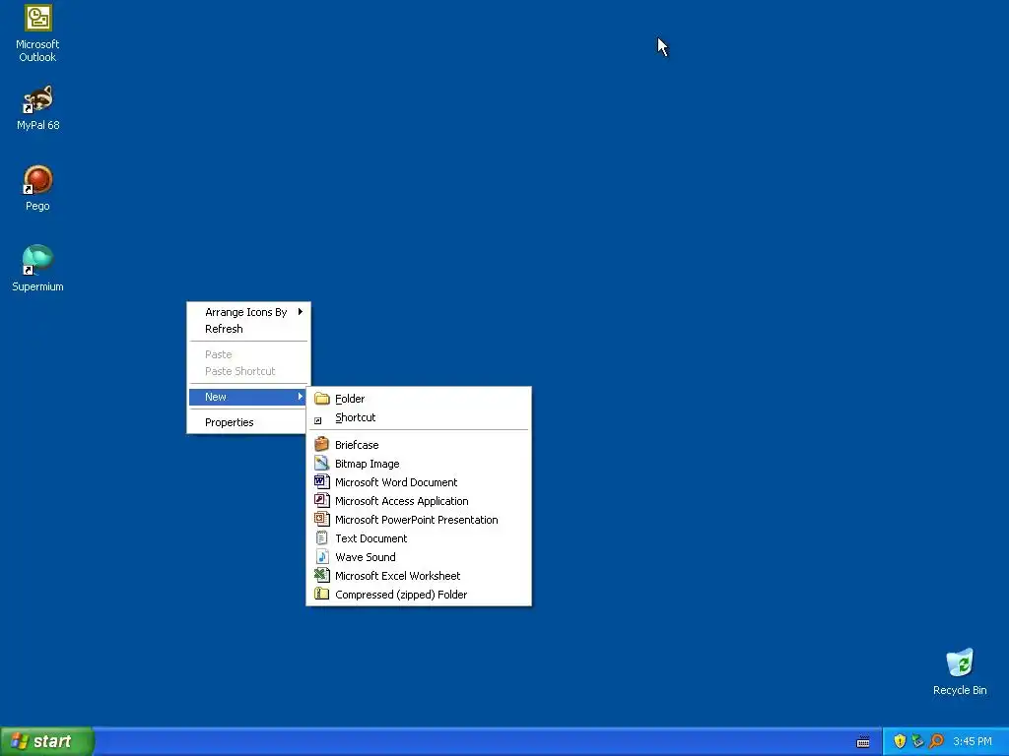Viewport: 1009px width, 756px height.
Task: Click the yellow security shield tray icon
Action: (900, 741)
